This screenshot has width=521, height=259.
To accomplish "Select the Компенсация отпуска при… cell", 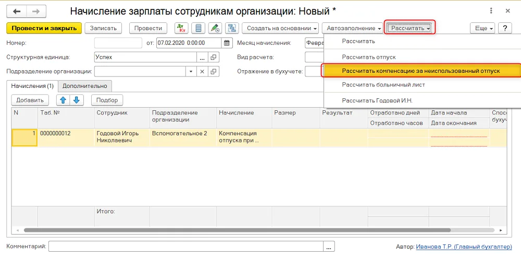I will pos(244,137).
